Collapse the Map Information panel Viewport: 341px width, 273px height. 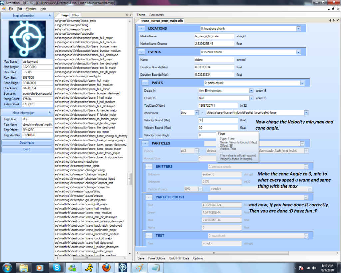click(x=50, y=15)
